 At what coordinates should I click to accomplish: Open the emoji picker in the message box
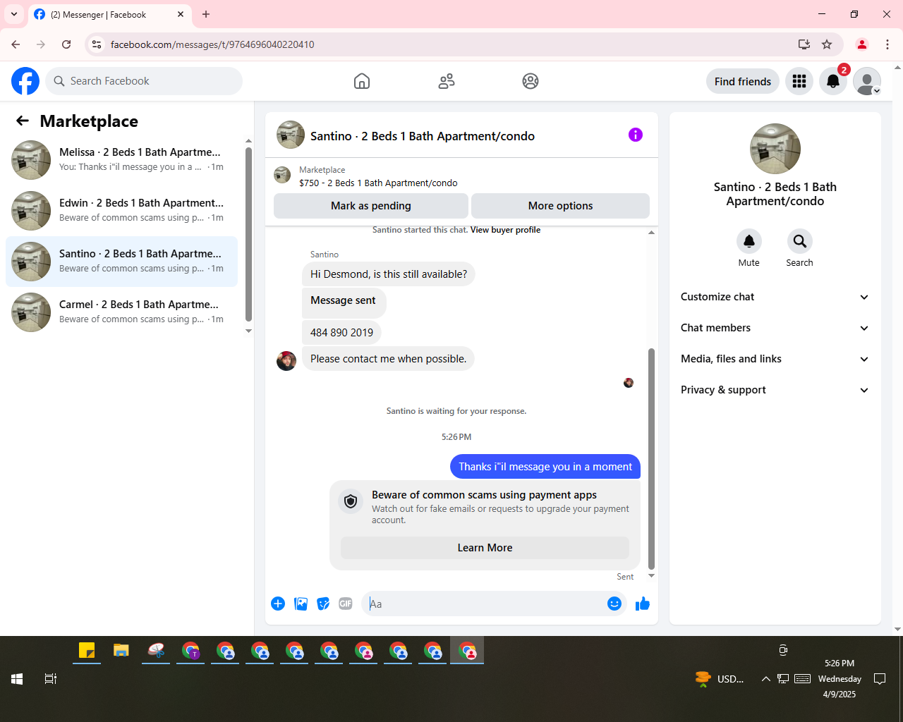point(614,604)
